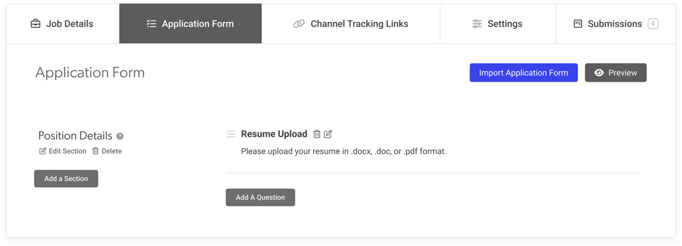
Task: Click the drag handle beside Resume Upload
Action: pos(231,134)
